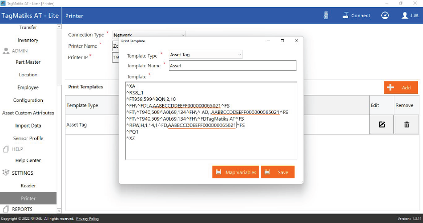Click the trash icon to remove Asset Tag

406,125
